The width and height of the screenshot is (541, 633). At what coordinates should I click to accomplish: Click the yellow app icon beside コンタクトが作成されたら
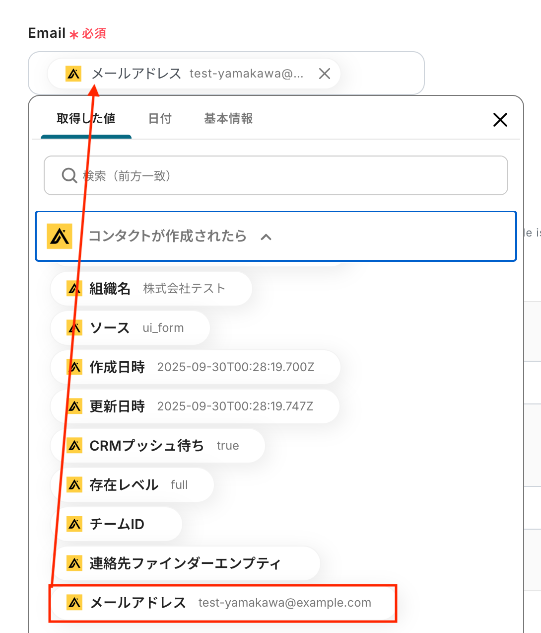60,236
